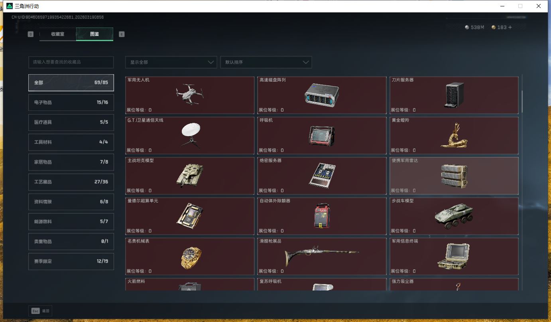551x322 pixels.
Task: Select the highlighted 便携军用雷达 radar item
Action: point(454,176)
